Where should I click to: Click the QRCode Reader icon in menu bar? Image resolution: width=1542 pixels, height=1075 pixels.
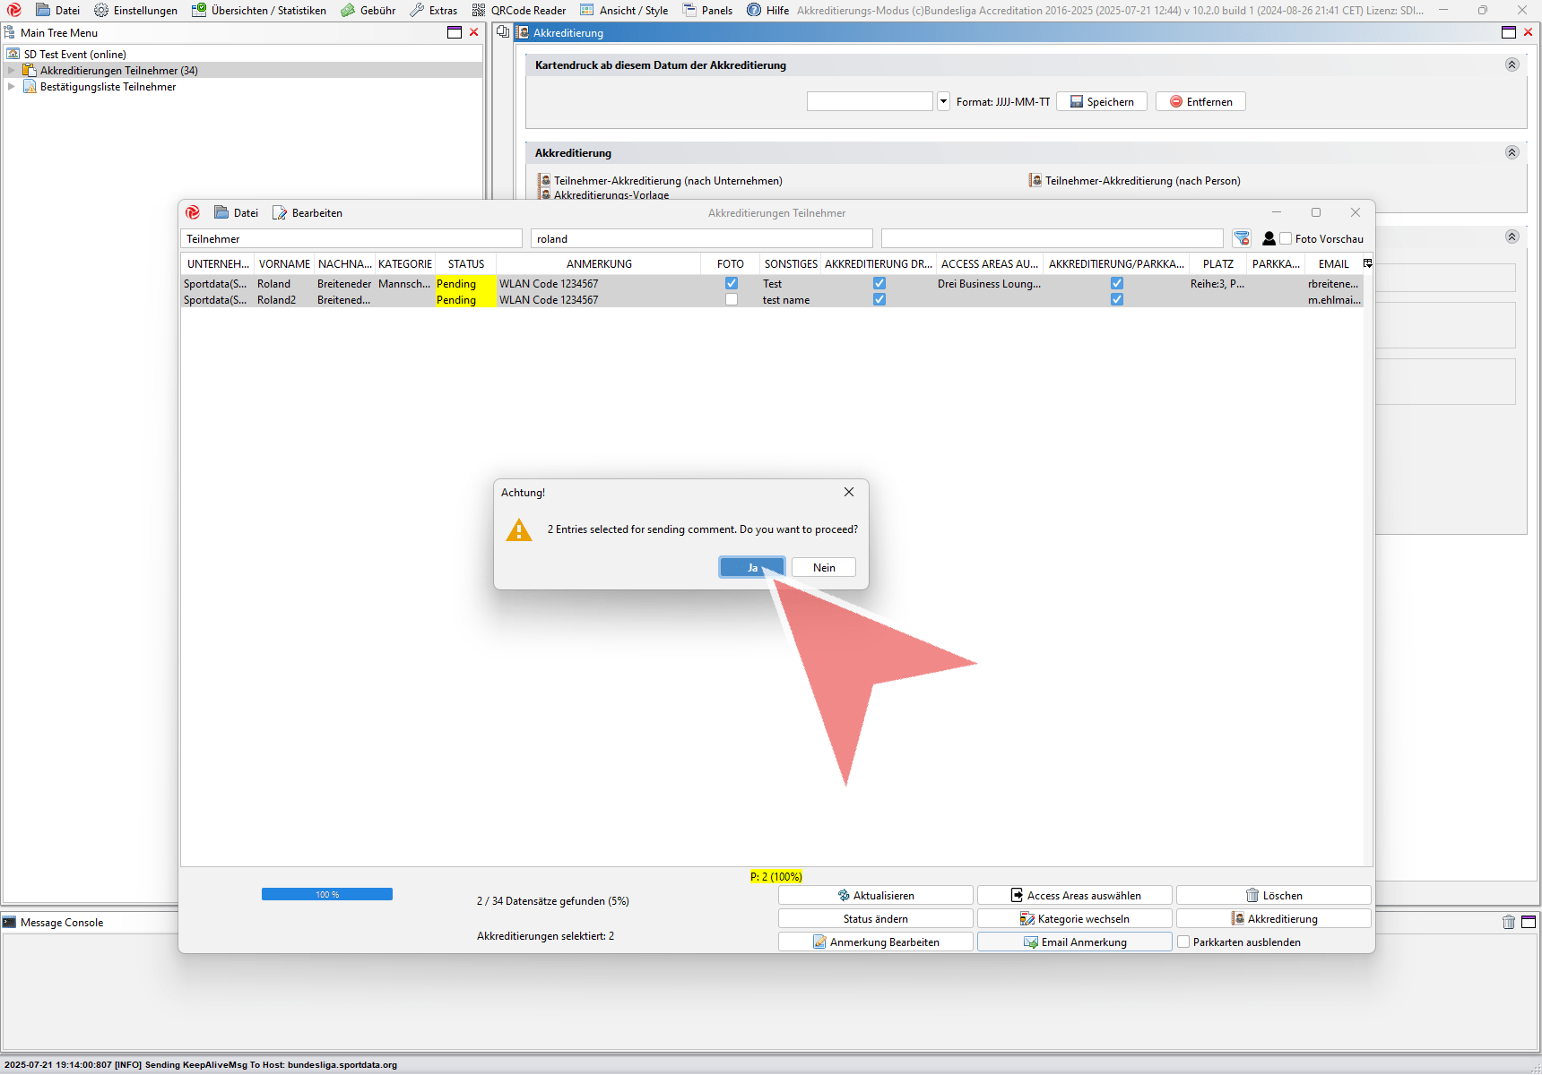coord(479,11)
